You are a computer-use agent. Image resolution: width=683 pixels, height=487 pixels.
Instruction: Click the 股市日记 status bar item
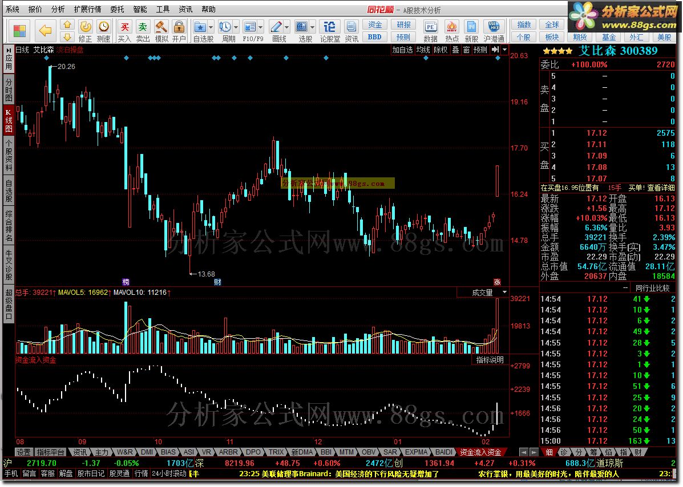91,473
